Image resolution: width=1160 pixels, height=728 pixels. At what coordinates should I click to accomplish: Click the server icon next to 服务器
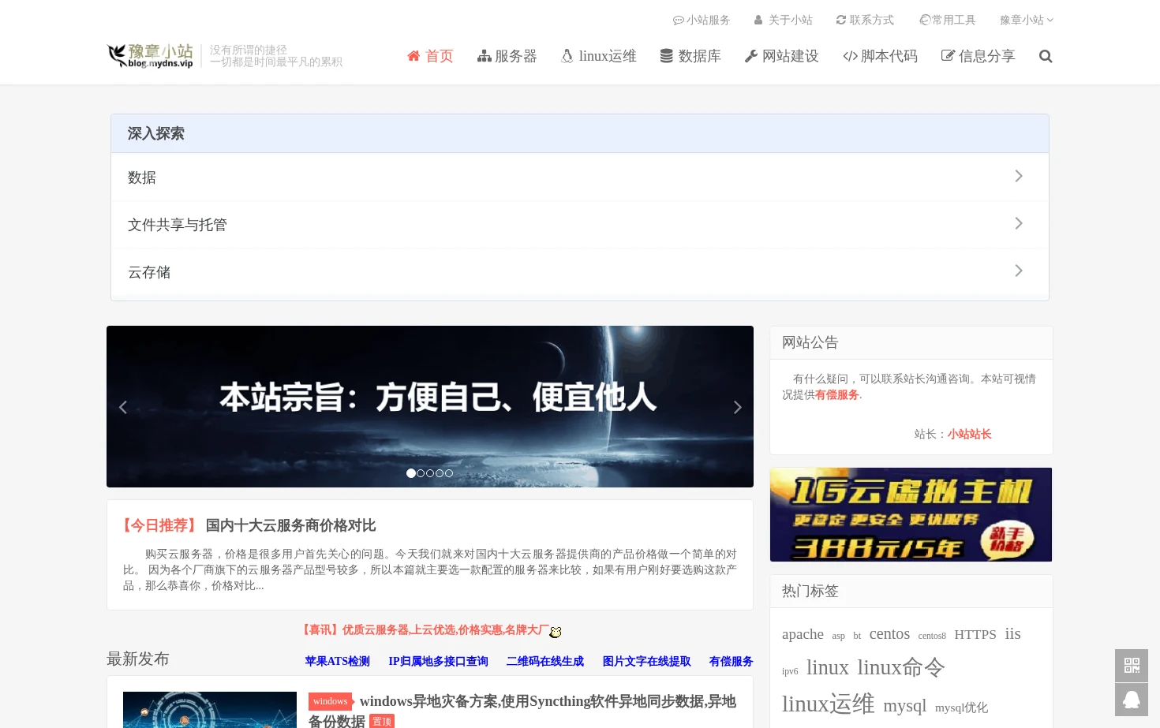tap(485, 56)
